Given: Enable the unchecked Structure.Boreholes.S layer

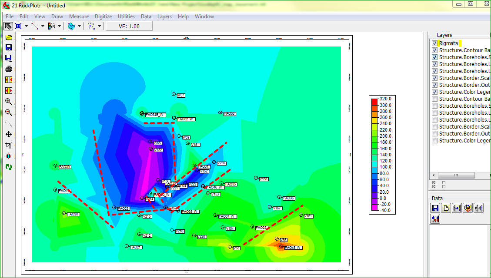Looking at the screenshot, I should tap(434, 106).
